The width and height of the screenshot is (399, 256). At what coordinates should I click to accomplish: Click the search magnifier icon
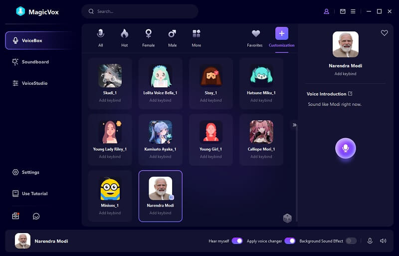(91, 11)
